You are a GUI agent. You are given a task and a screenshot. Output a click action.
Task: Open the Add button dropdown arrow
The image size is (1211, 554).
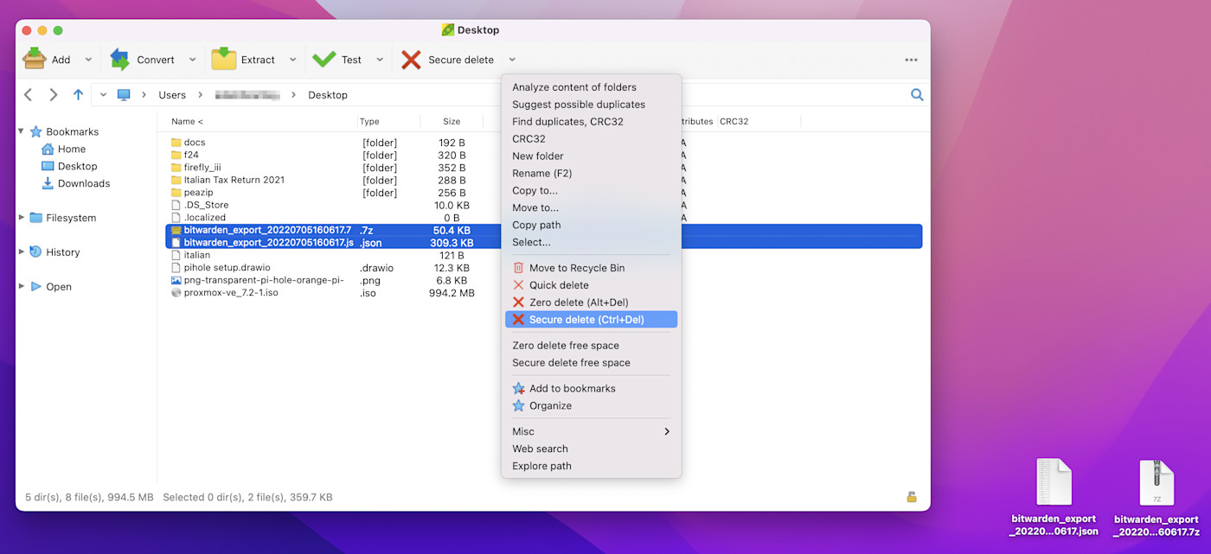(88, 60)
